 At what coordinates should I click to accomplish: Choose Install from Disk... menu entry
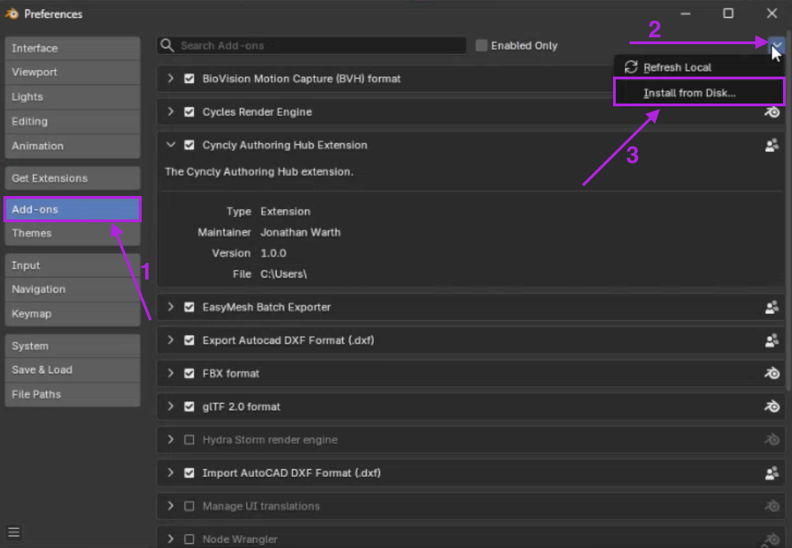pyautogui.click(x=699, y=93)
